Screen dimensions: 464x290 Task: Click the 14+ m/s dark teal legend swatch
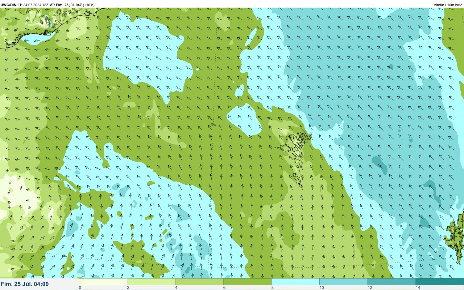(440, 282)
